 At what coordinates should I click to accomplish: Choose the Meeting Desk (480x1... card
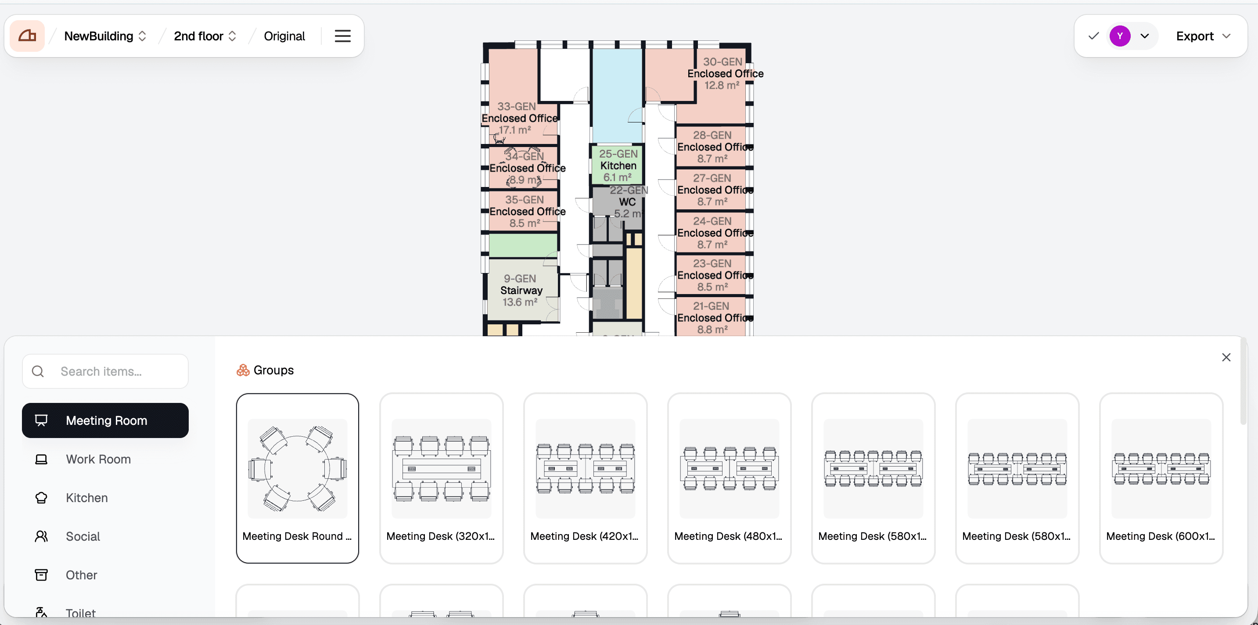(x=729, y=478)
